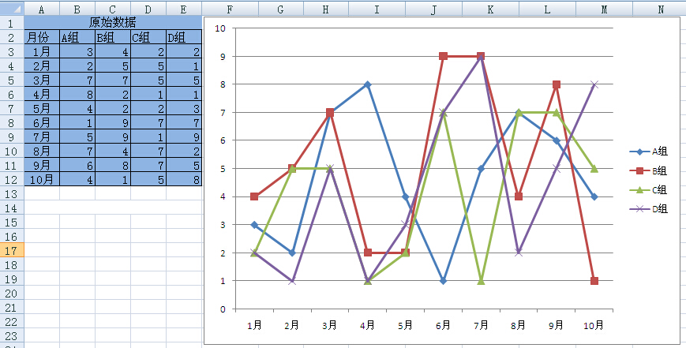Click the D组 cross marker at 8月
The image size is (686, 348).
(x=519, y=253)
